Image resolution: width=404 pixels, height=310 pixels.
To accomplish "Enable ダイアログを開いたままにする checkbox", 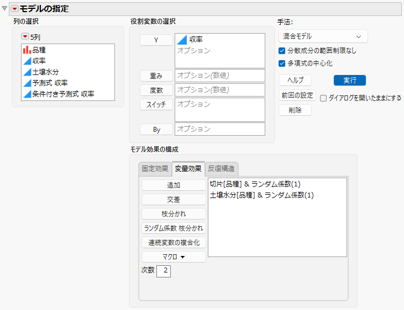I will 323,98.
